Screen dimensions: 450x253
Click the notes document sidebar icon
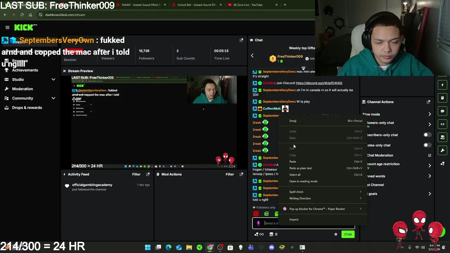[443, 98]
